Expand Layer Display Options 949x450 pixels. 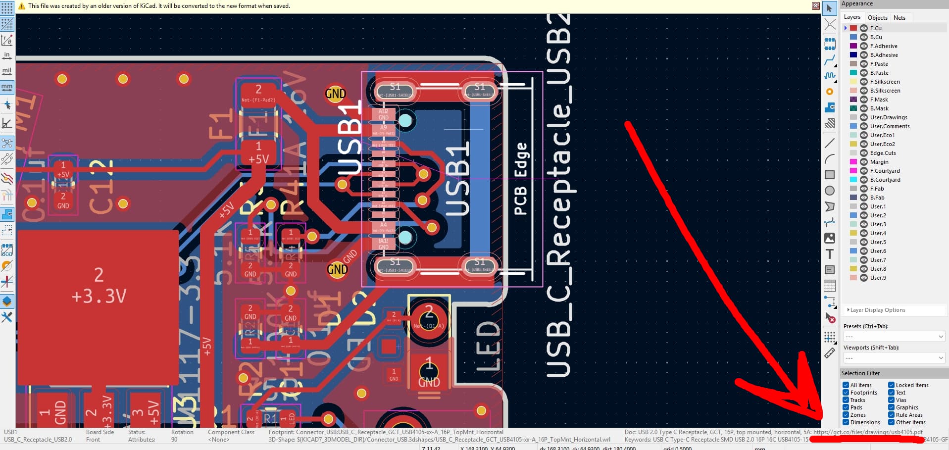(877, 310)
